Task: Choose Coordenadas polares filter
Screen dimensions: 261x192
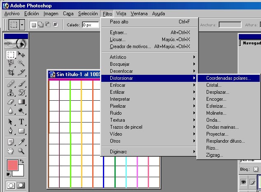Action: 228,78
